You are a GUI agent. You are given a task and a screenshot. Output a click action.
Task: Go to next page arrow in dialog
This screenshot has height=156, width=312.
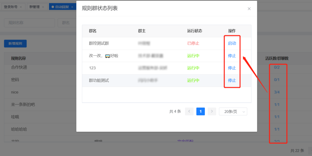(x=212, y=112)
